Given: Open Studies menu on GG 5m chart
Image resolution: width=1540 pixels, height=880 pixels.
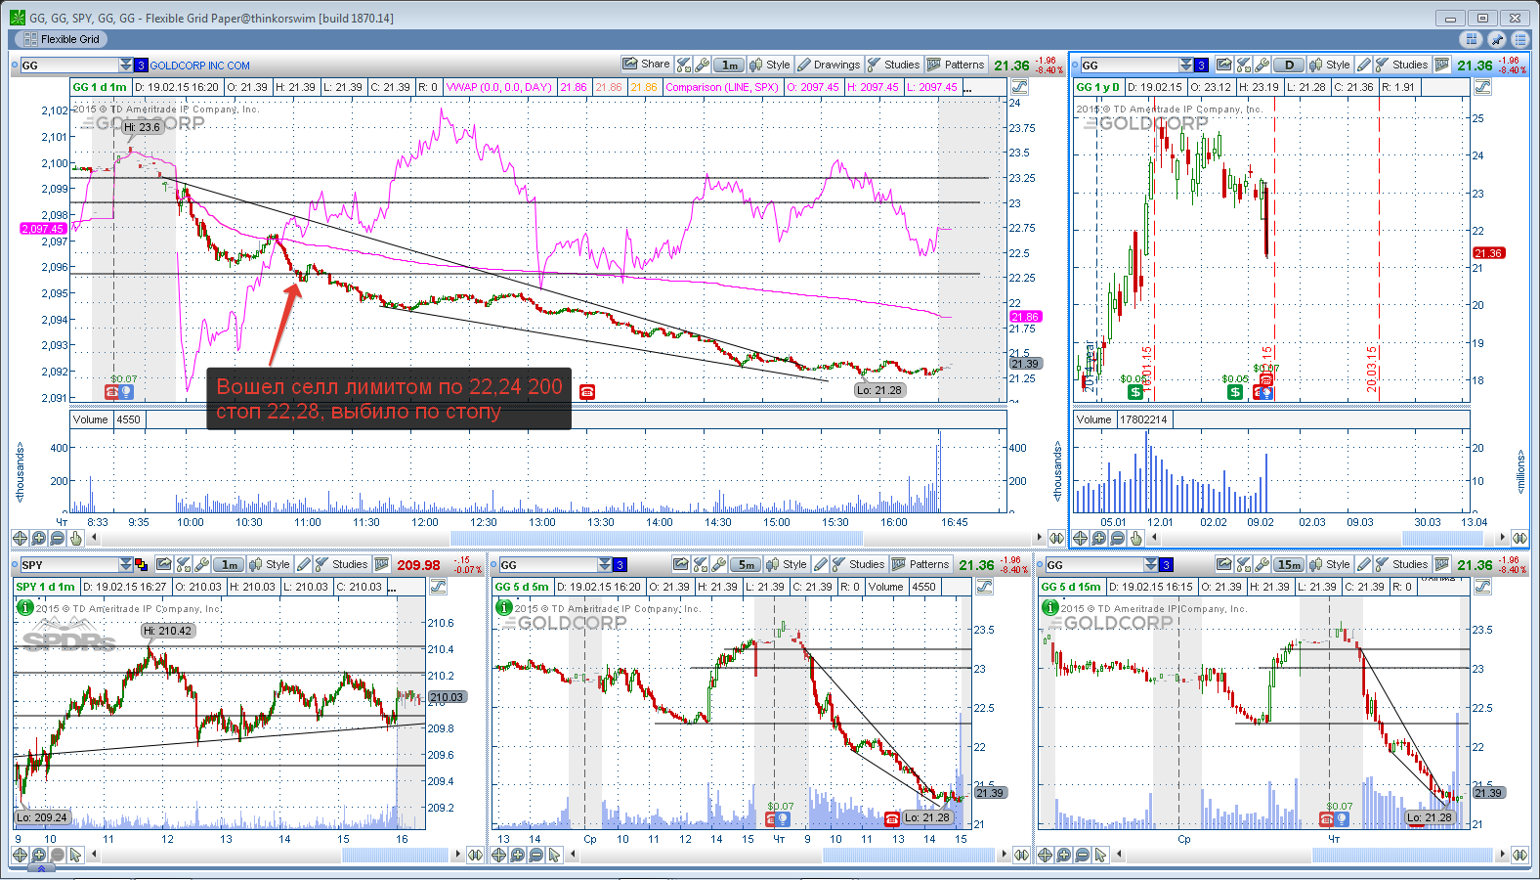Looking at the screenshot, I should 858,564.
